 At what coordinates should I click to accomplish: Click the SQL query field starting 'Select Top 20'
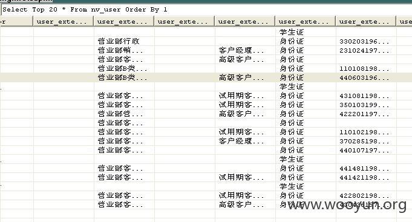click(206, 10)
